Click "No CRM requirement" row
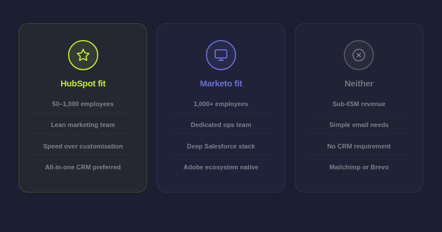 coord(359,146)
